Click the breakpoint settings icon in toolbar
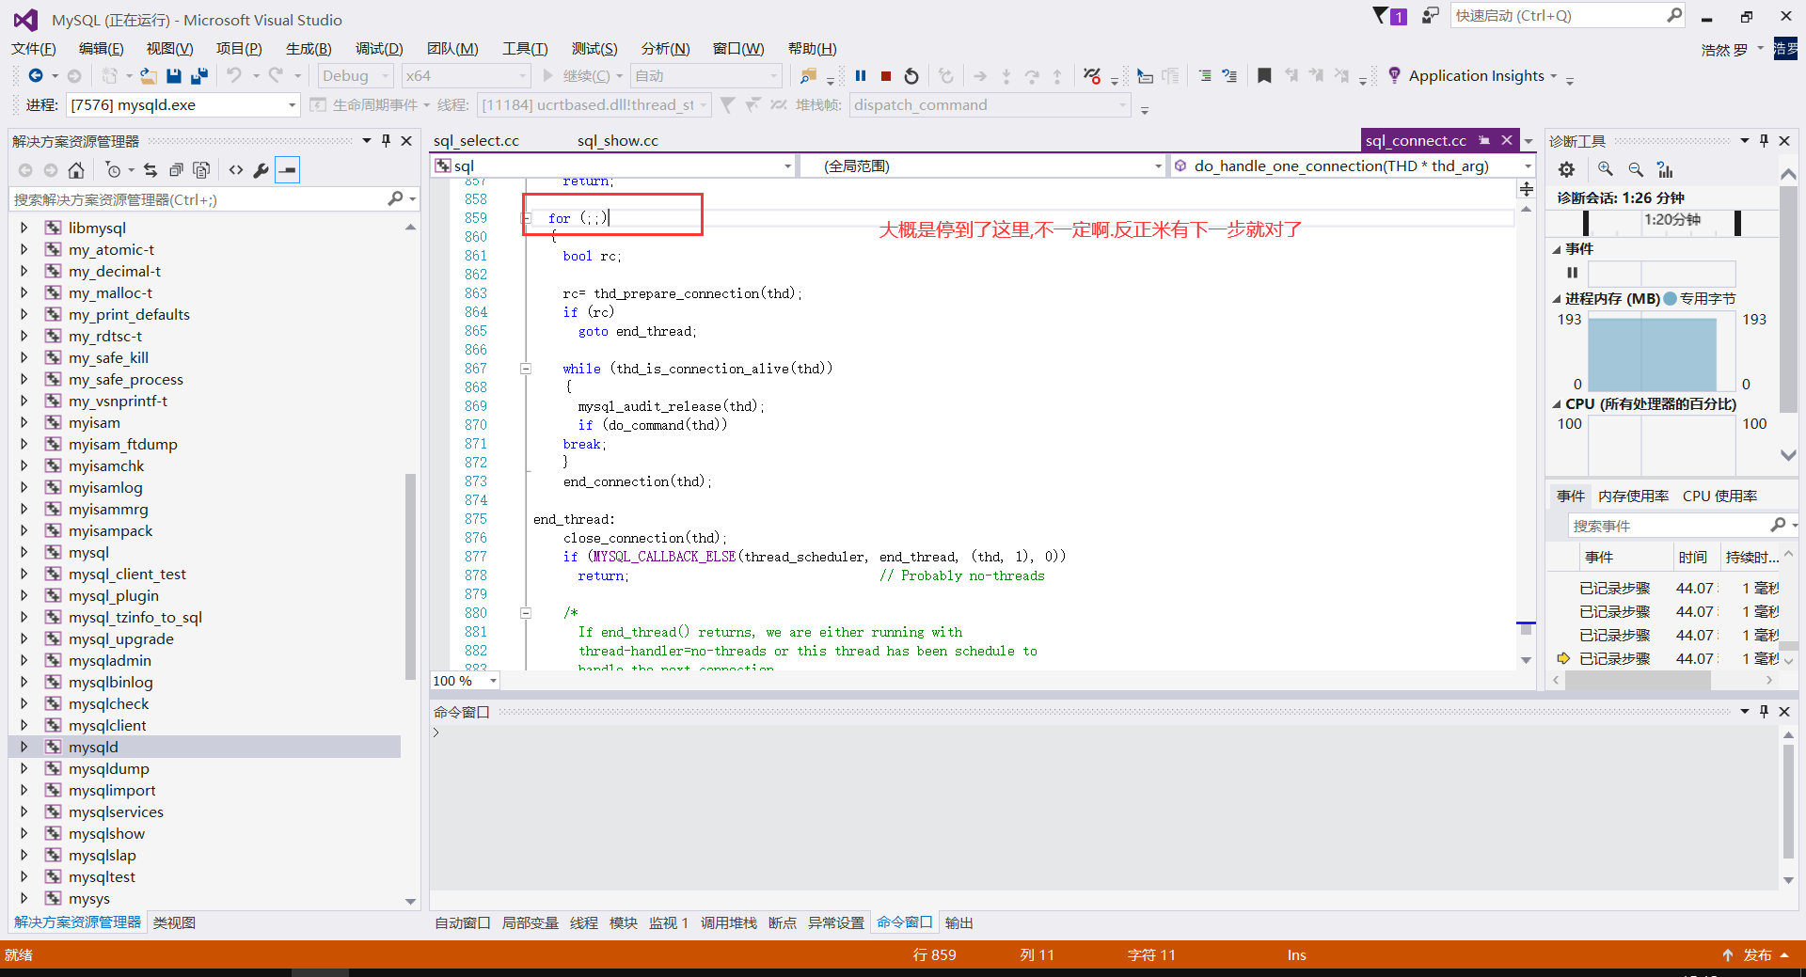Viewport: 1806px width, 977px height. click(1092, 76)
